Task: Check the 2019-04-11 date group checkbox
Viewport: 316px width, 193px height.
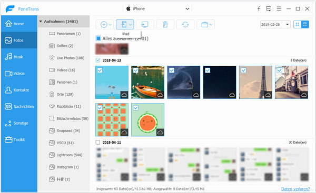Action: (x=98, y=143)
